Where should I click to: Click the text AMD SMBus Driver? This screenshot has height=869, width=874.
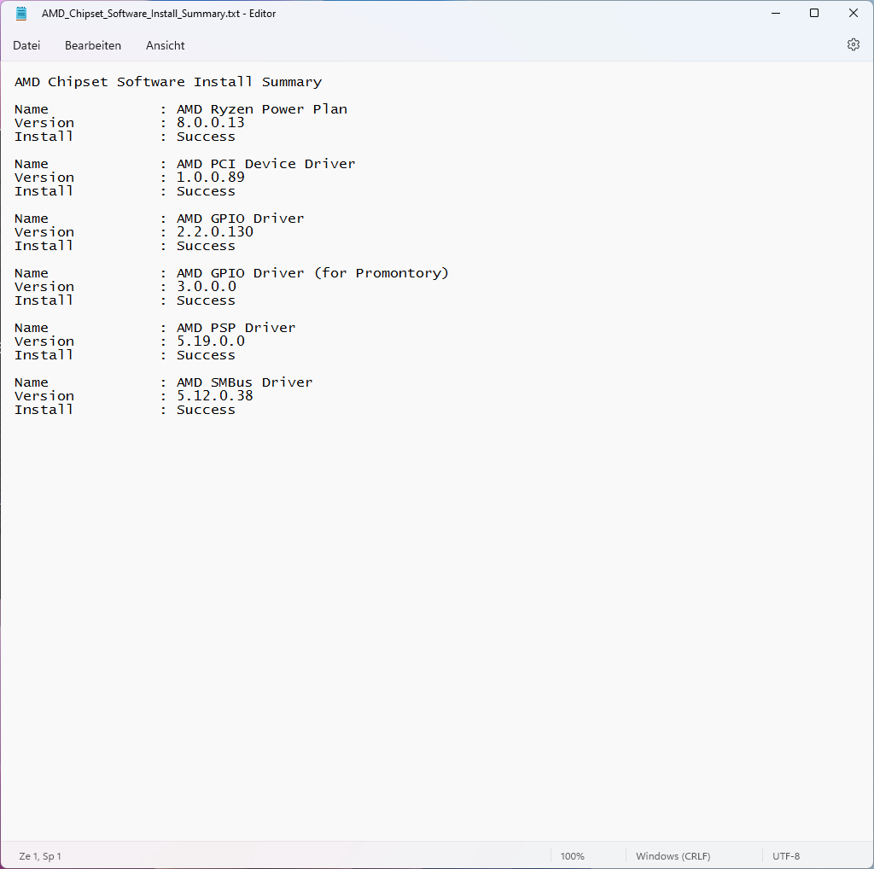pyautogui.click(x=245, y=382)
